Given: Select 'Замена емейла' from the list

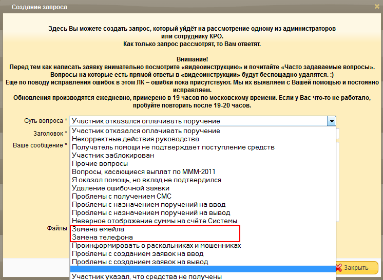Looking at the screenshot, I should [98, 229].
